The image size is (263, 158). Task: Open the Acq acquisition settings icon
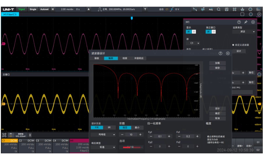[x=211, y=9]
